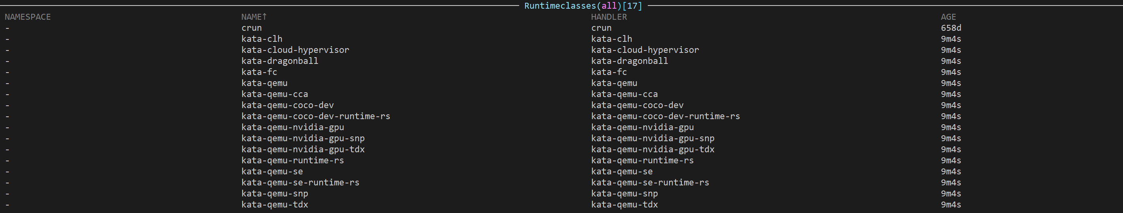Click kata-qemu-cca in the name column
1123x213 pixels.
(x=275, y=94)
